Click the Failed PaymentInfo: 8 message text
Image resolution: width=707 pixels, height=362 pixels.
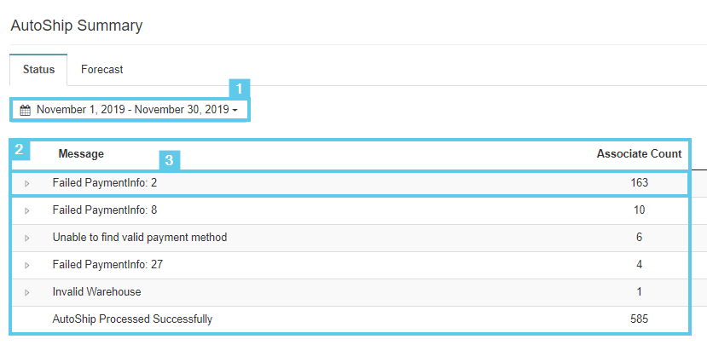[105, 210]
